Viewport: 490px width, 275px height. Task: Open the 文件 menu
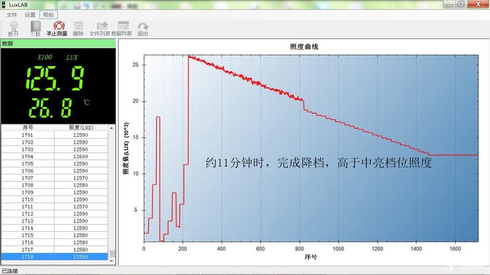[12, 15]
